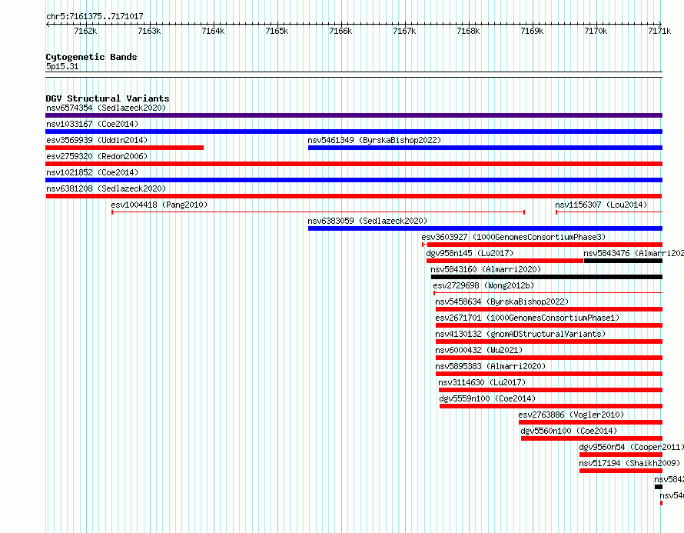
Task: Open esv3603927 (1000GenomesConsortiumPhase3) label
Action: pyautogui.click(x=513, y=237)
